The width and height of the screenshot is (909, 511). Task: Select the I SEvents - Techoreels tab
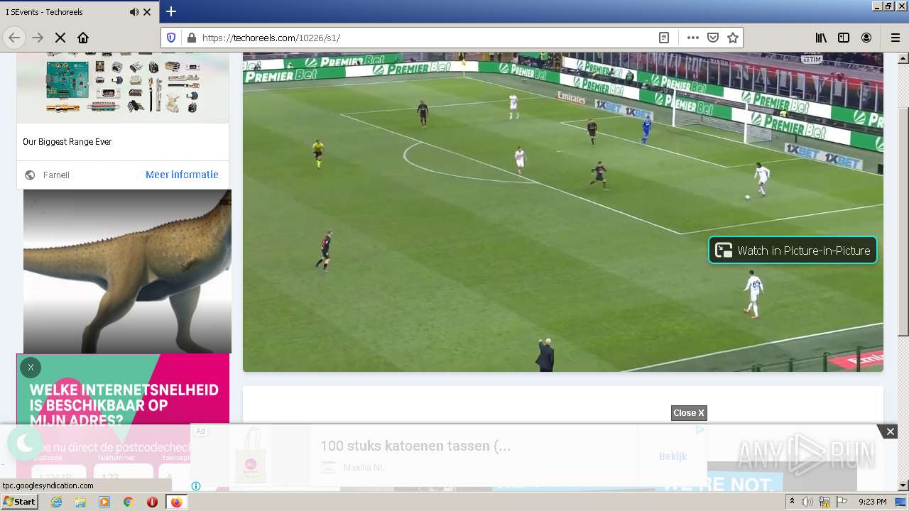pyautogui.click(x=80, y=12)
